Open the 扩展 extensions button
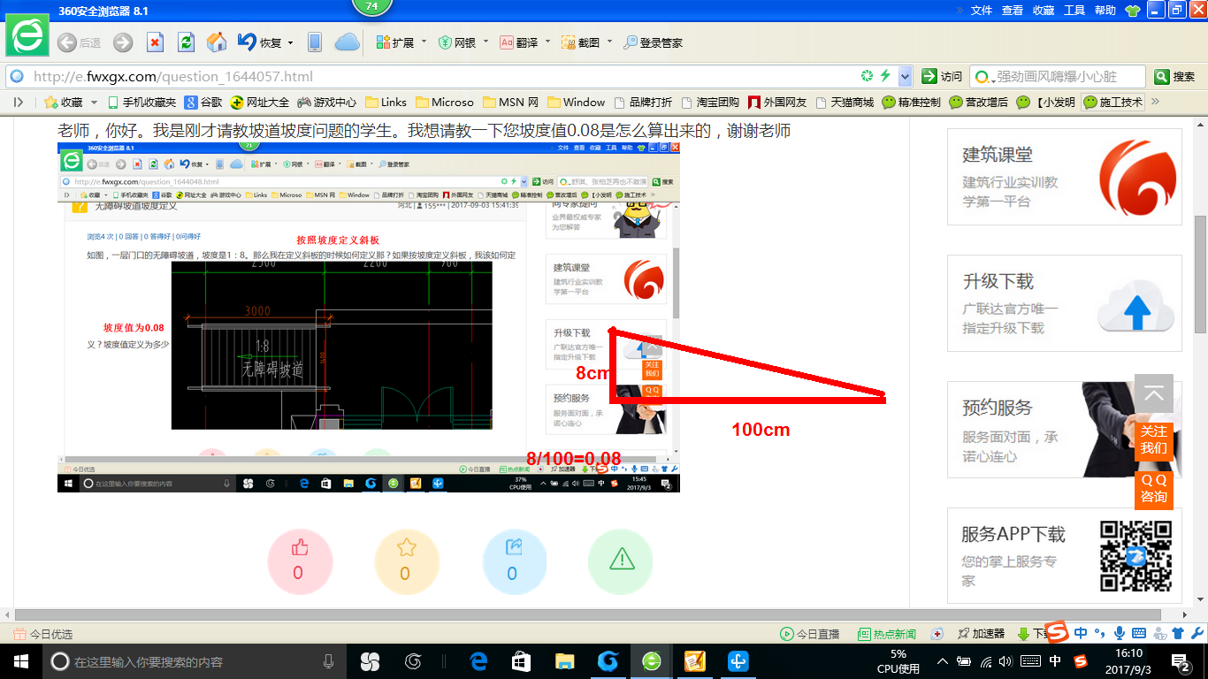Screen dimensions: 1208x679 pyautogui.click(x=394, y=42)
